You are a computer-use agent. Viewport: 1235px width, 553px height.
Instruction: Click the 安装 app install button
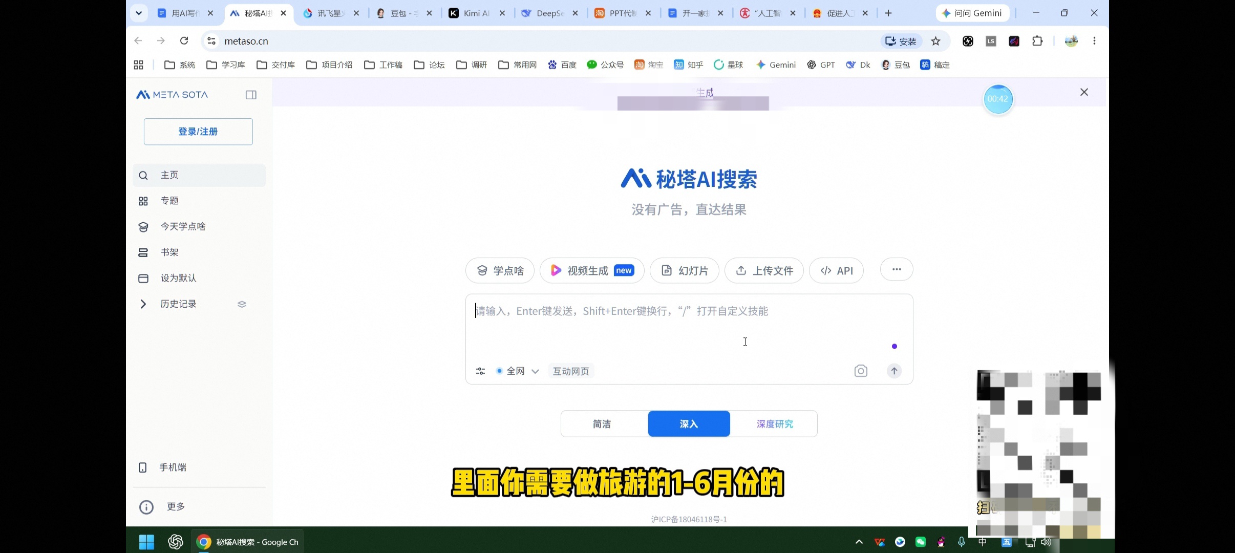point(901,41)
